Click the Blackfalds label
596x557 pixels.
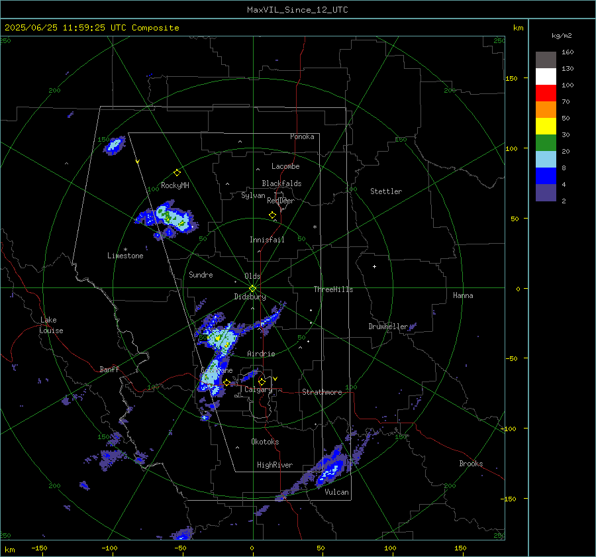281,183
